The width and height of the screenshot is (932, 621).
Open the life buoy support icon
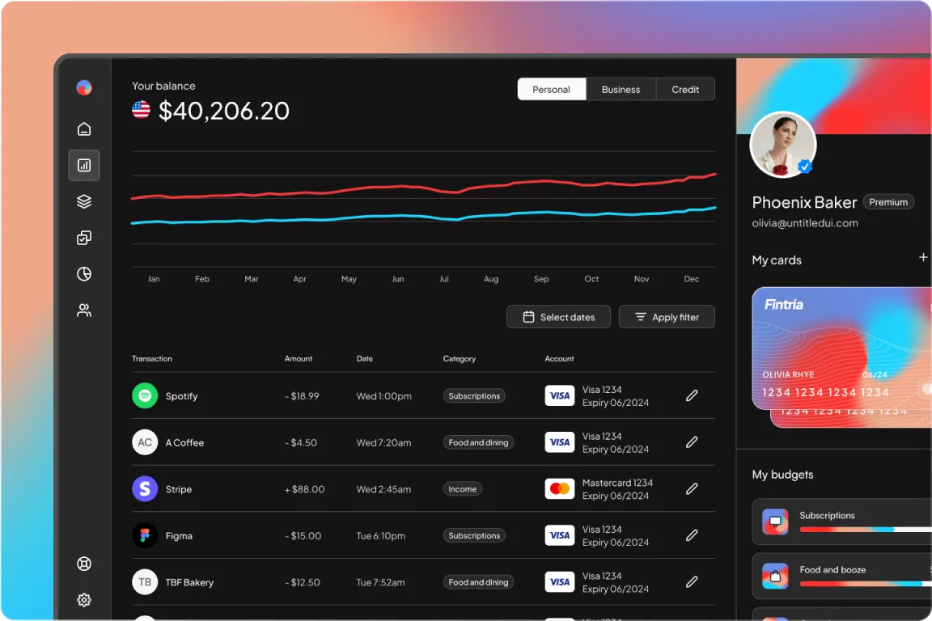pos(84,564)
